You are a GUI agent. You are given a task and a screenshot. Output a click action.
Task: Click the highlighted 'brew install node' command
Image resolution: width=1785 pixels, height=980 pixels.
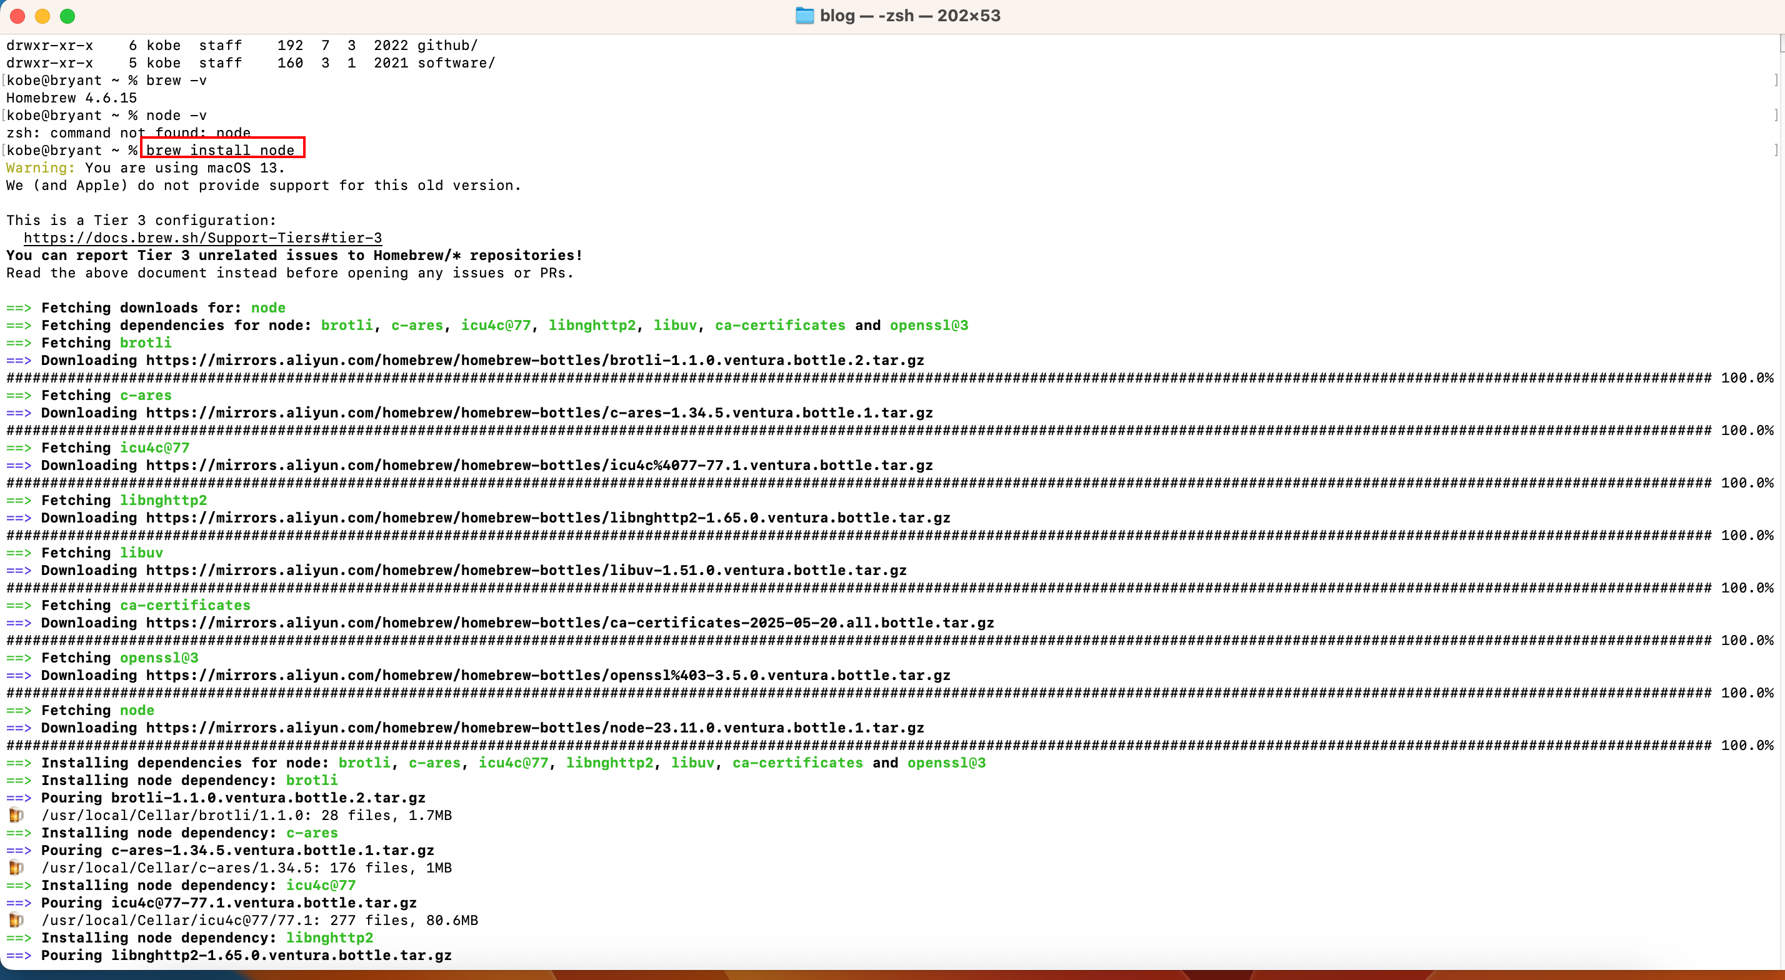click(x=221, y=151)
